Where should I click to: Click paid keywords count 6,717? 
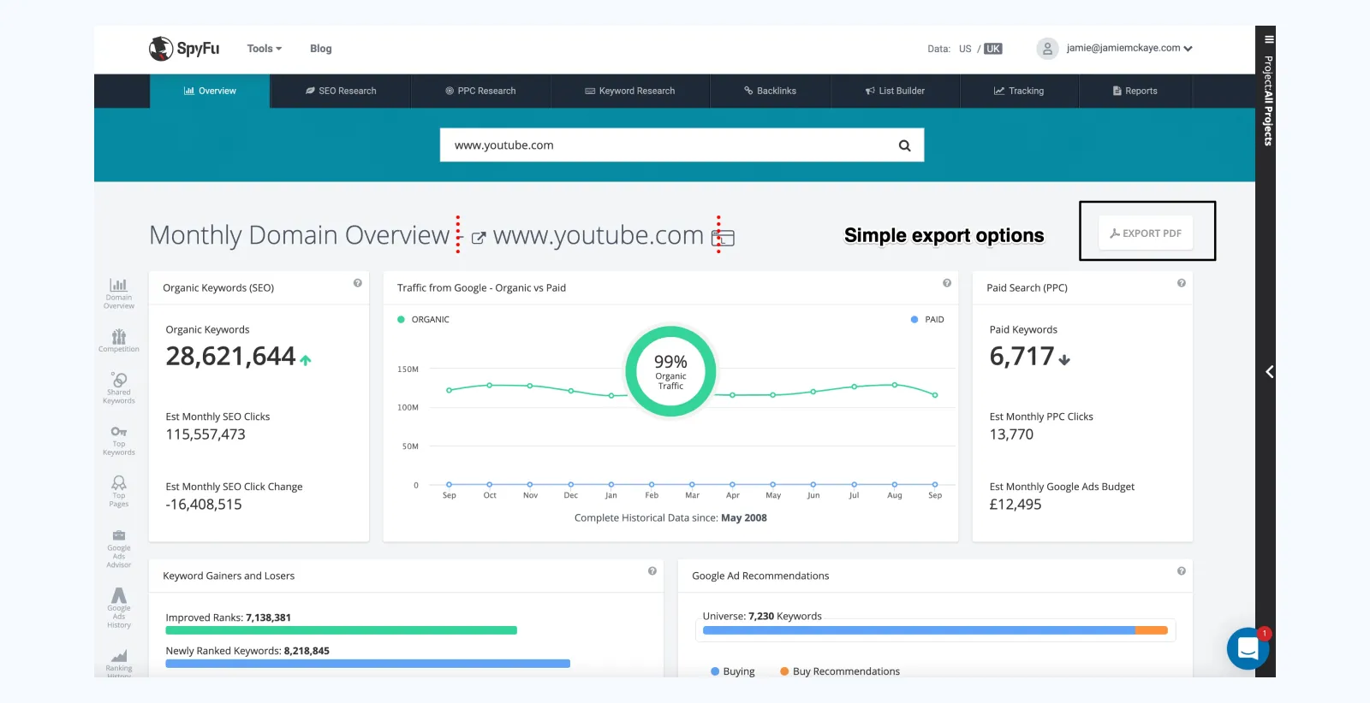click(x=1022, y=356)
